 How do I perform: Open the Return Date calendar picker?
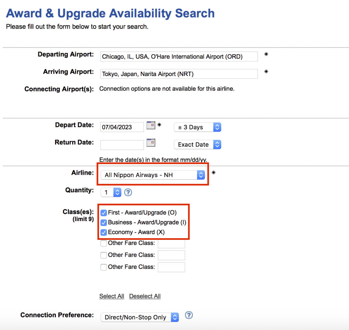(x=151, y=143)
